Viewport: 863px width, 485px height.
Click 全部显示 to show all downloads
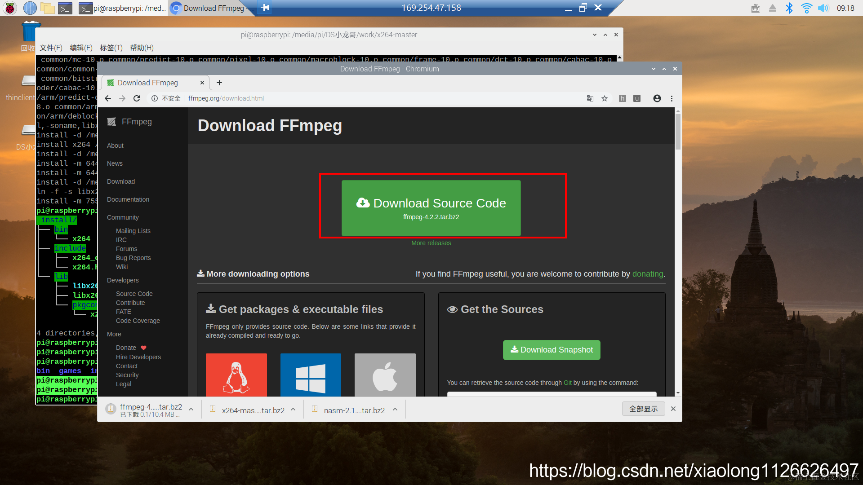644,409
